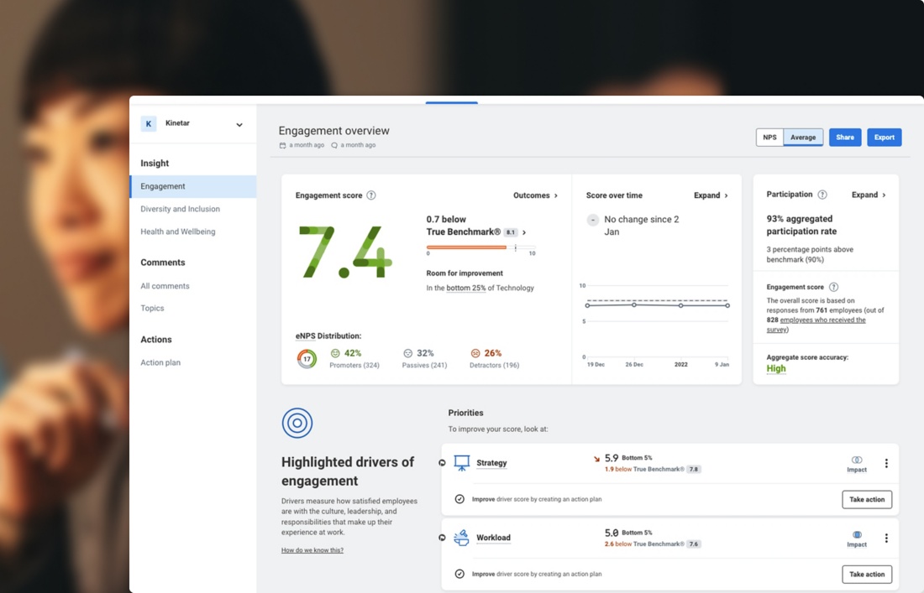924x593 pixels.
Task: Open the Strategy driver's three-dot menu
Action: (x=886, y=463)
